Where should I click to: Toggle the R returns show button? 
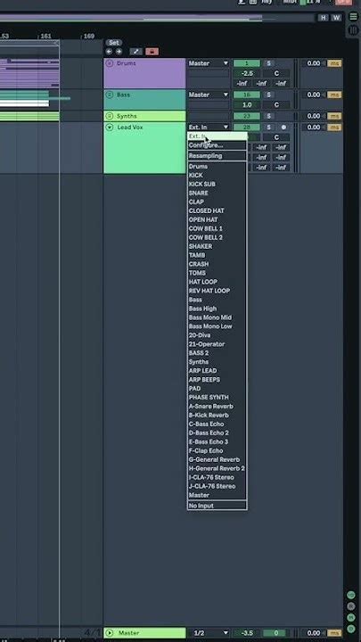(x=351, y=606)
